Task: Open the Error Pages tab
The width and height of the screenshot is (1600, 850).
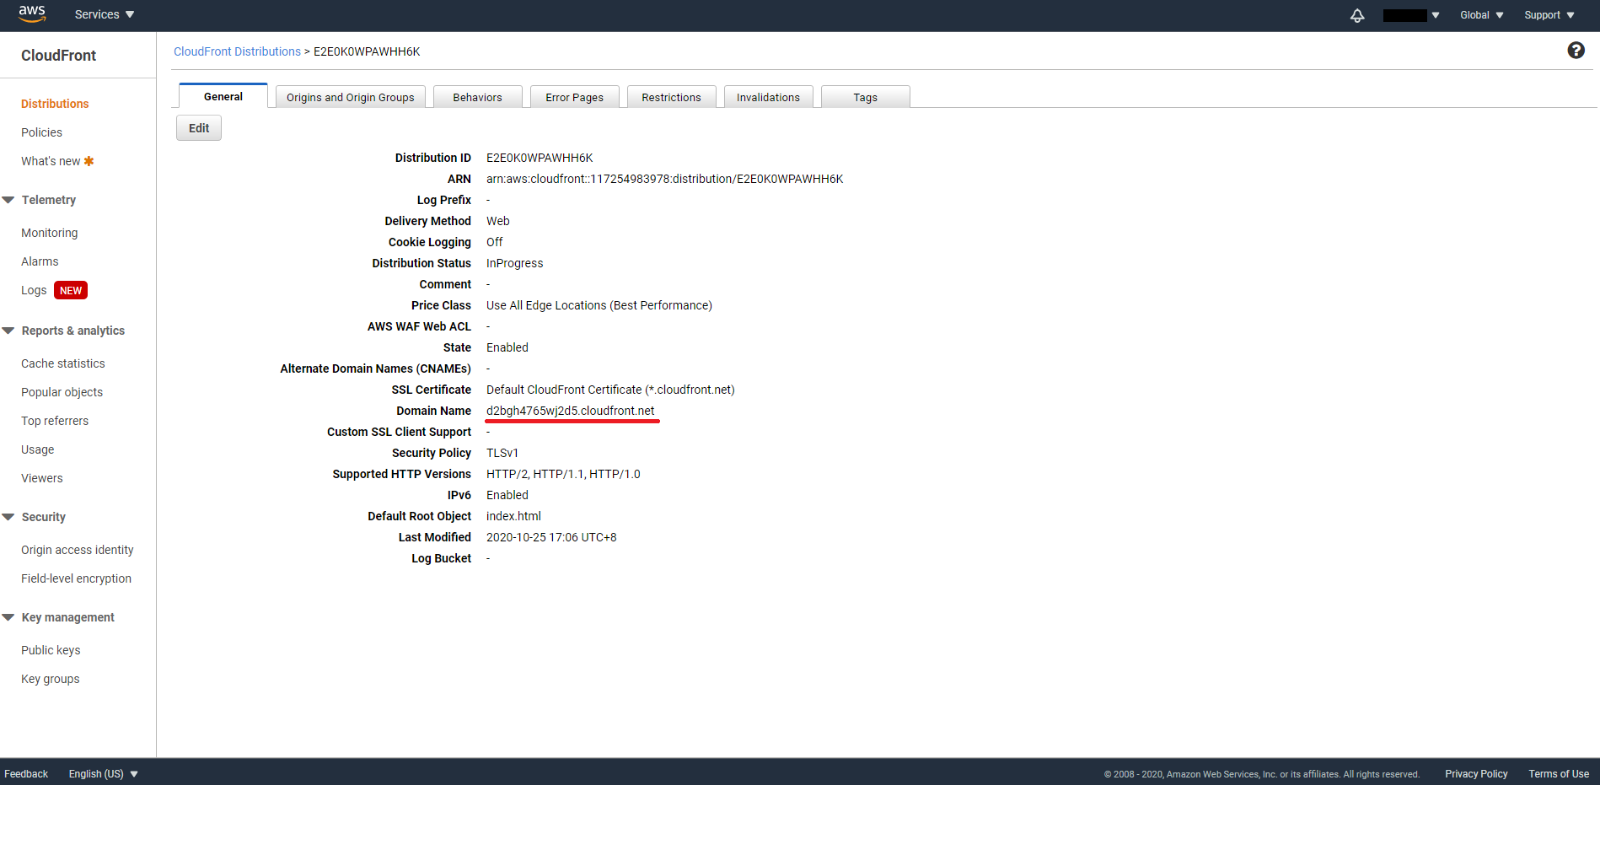Action: coord(574,97)
